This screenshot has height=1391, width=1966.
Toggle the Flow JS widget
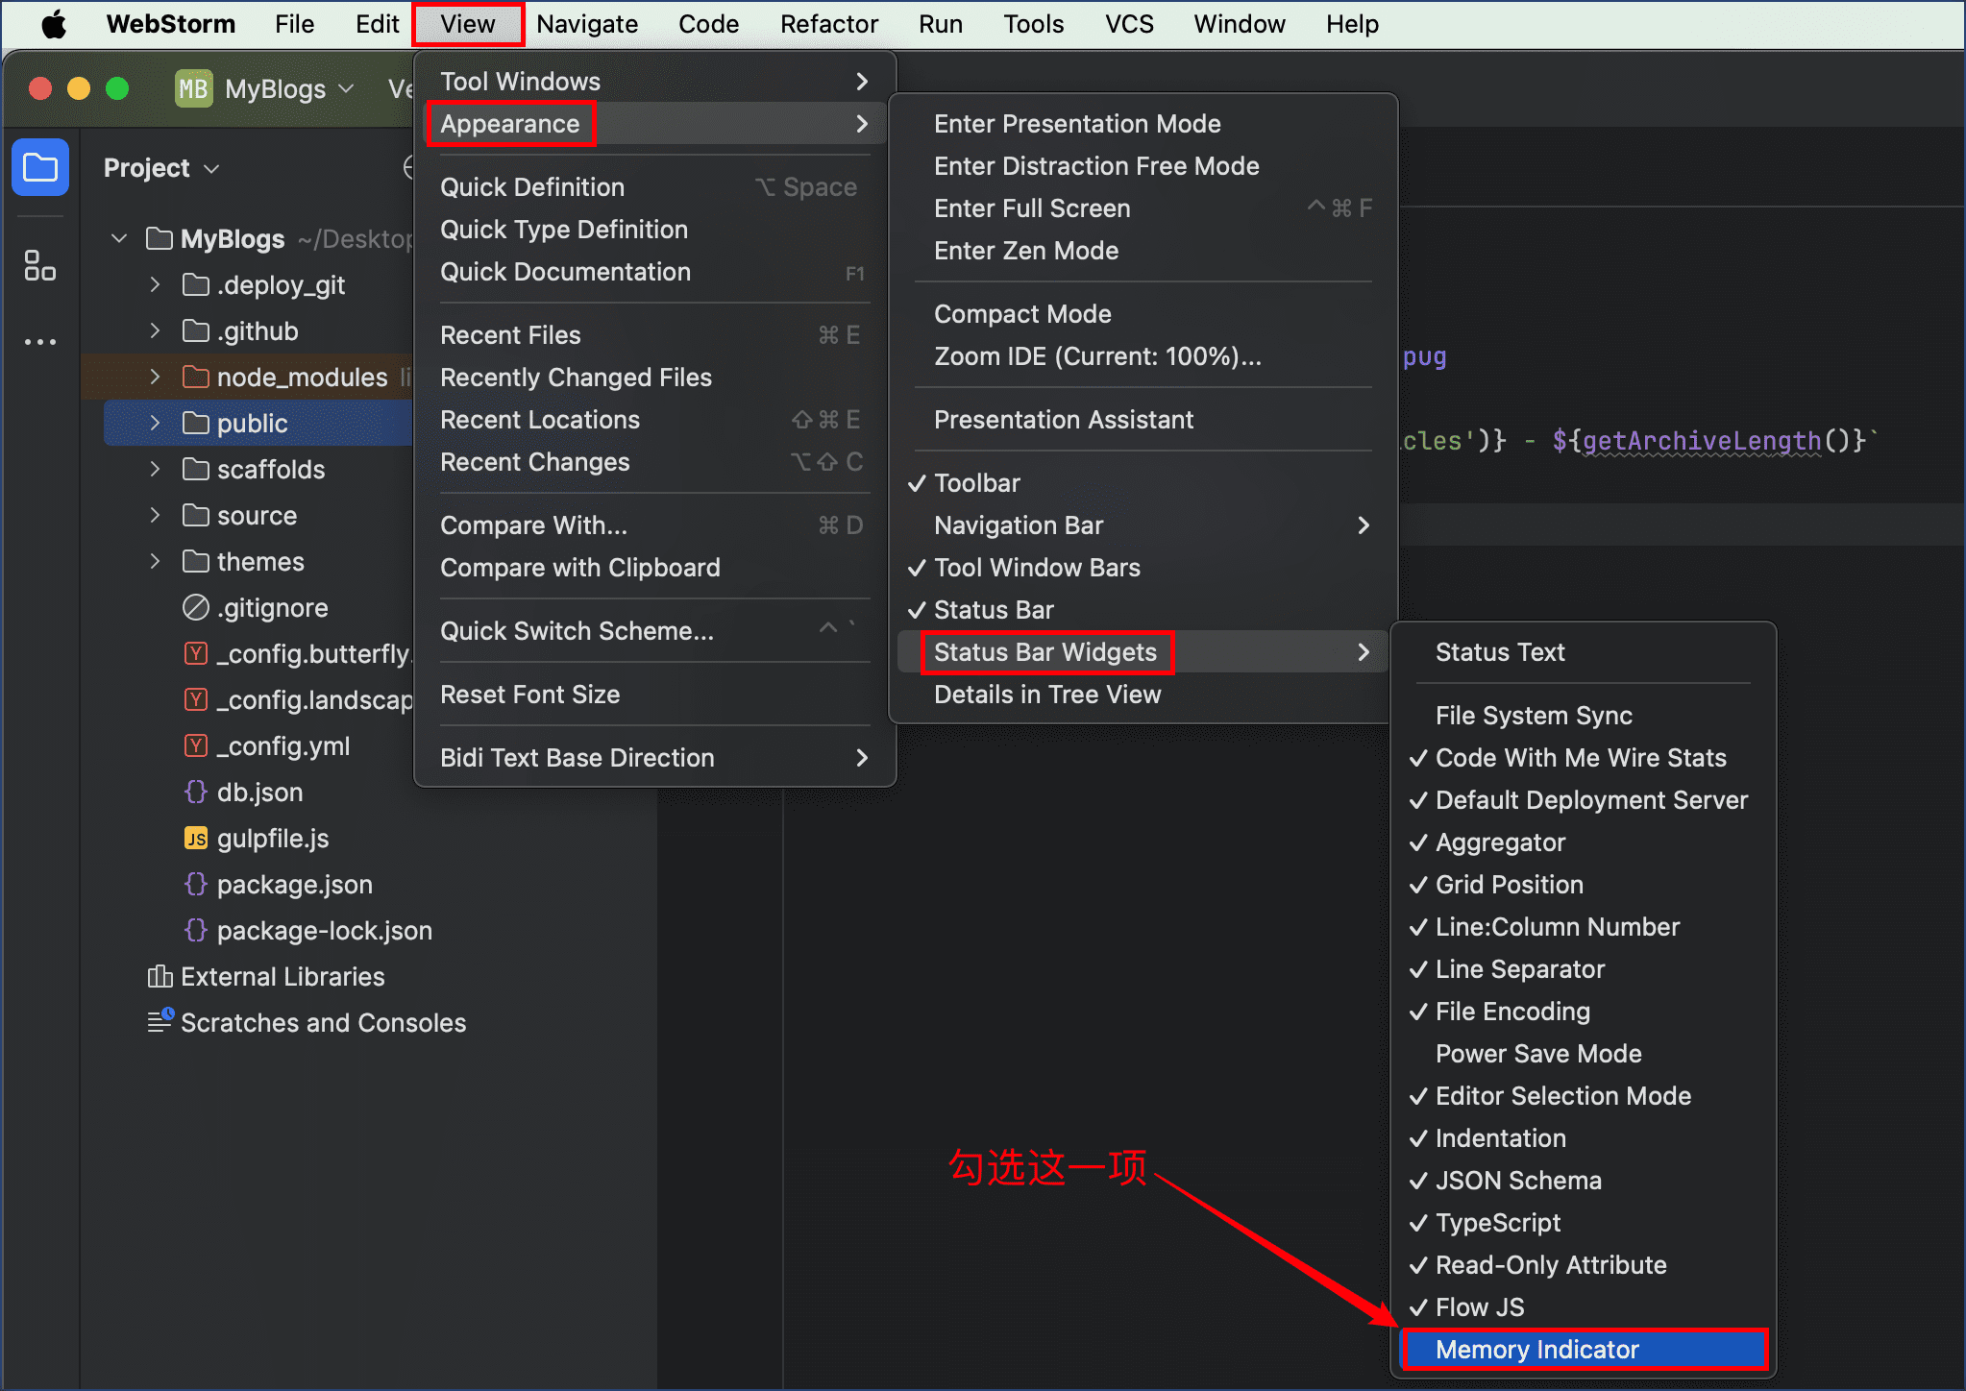pyautogui.click(x=1584, y=1307)
